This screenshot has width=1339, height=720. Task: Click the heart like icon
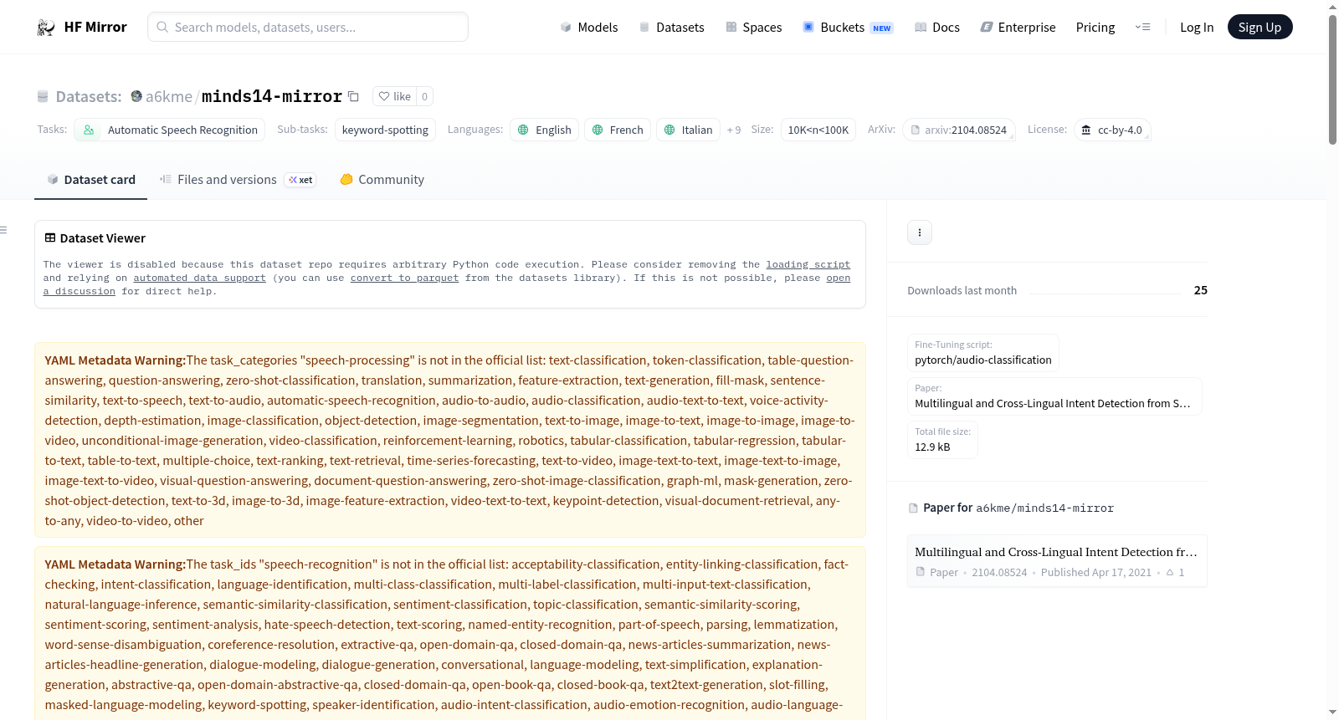[384, 96]
